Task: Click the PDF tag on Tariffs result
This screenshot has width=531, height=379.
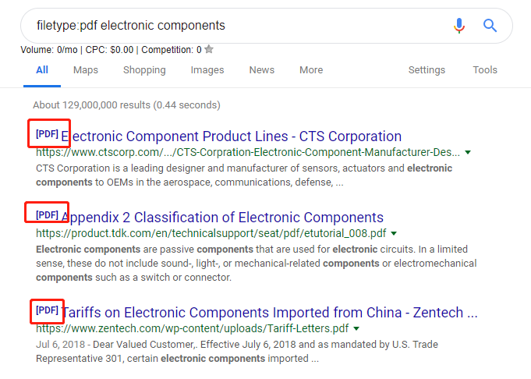Action: pos(47,310)
